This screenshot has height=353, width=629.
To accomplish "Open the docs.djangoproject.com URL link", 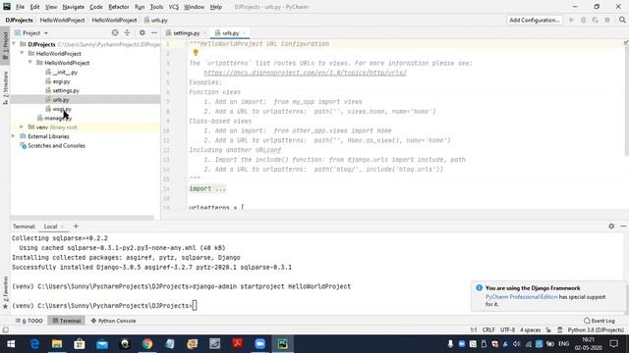I will tap(305, 73).
